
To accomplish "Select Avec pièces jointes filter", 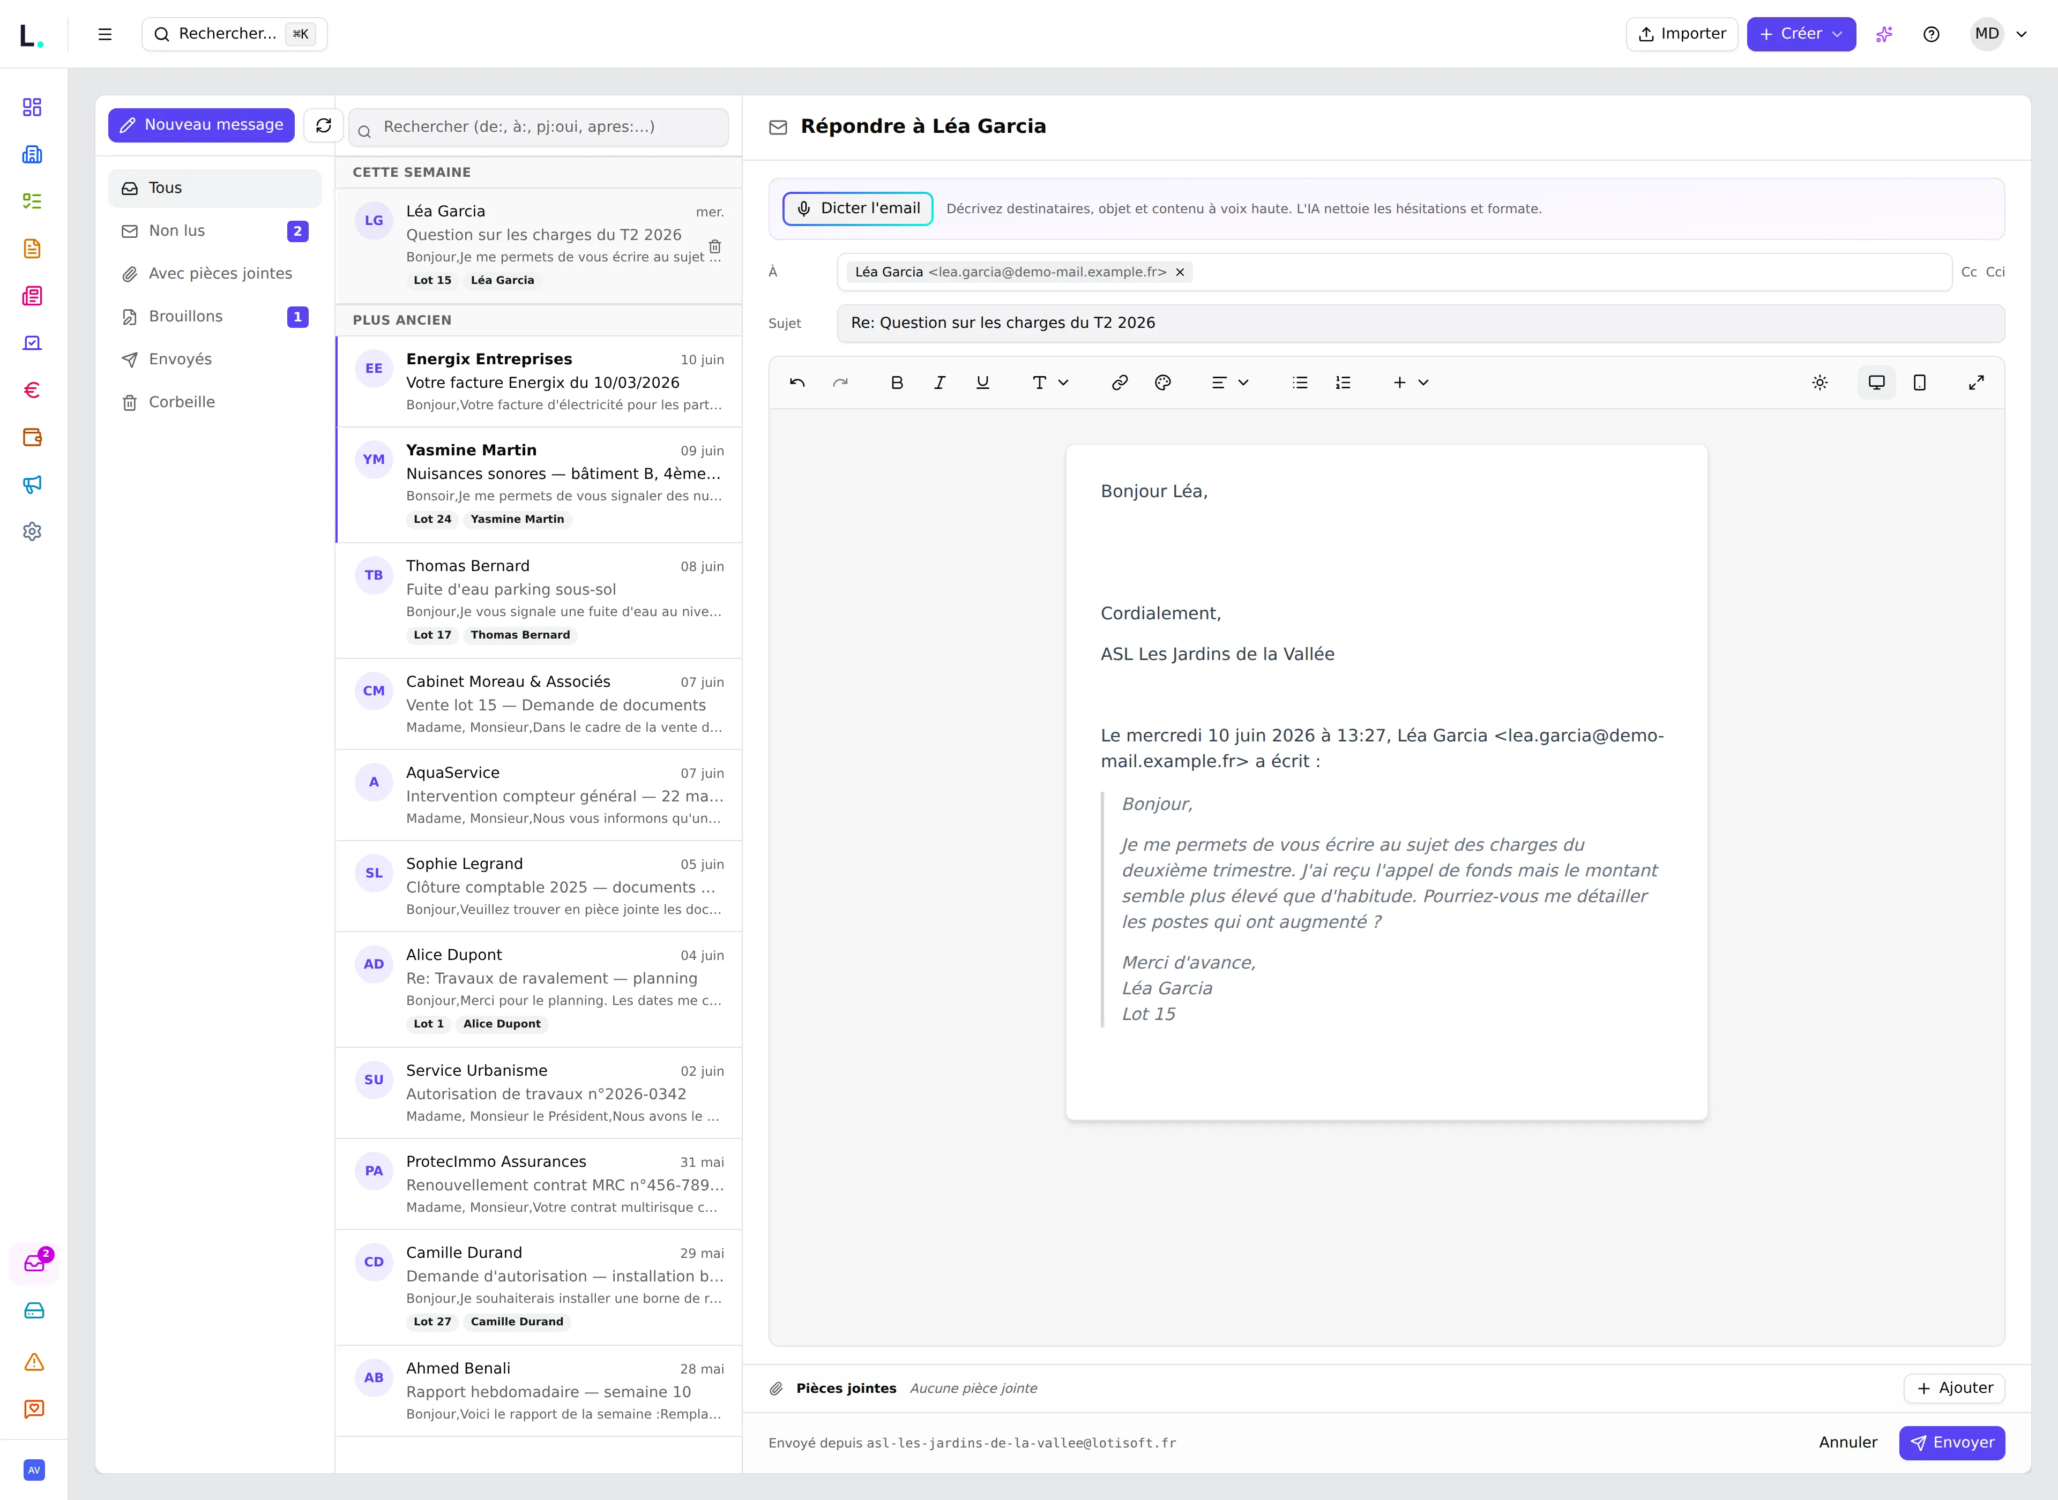I will coord(214,273).
